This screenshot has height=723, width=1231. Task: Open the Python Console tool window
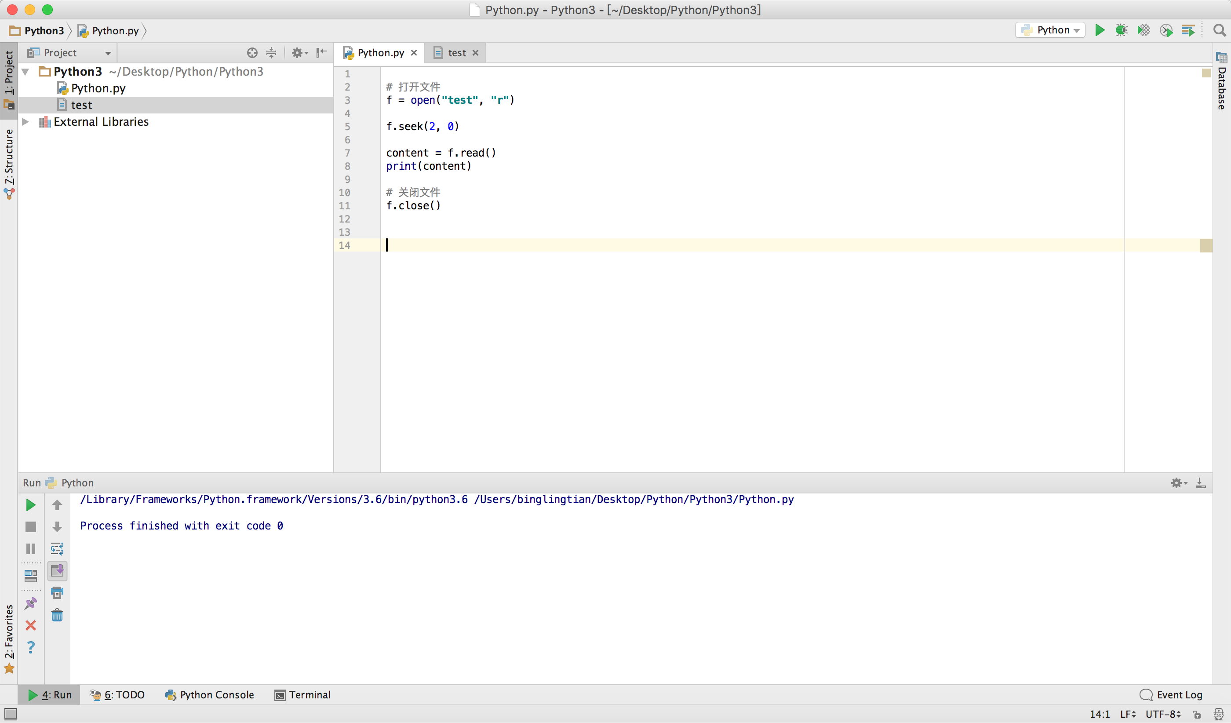click(x=210, y=695)
